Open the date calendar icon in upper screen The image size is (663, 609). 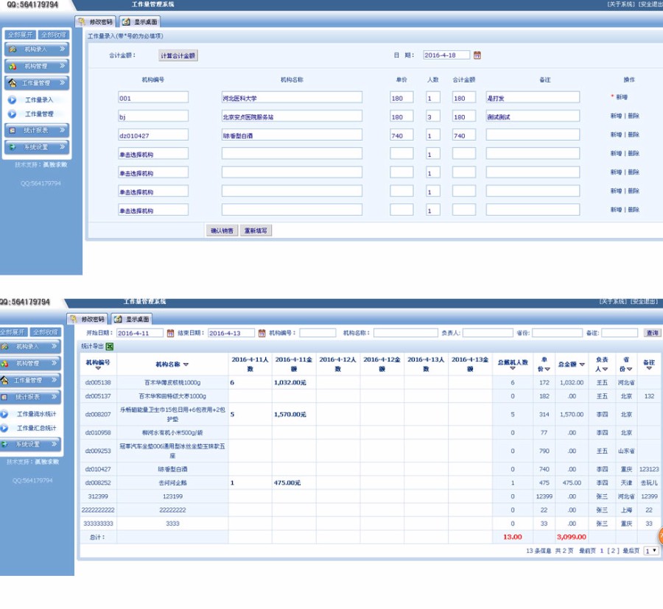[x=477, y=55]
